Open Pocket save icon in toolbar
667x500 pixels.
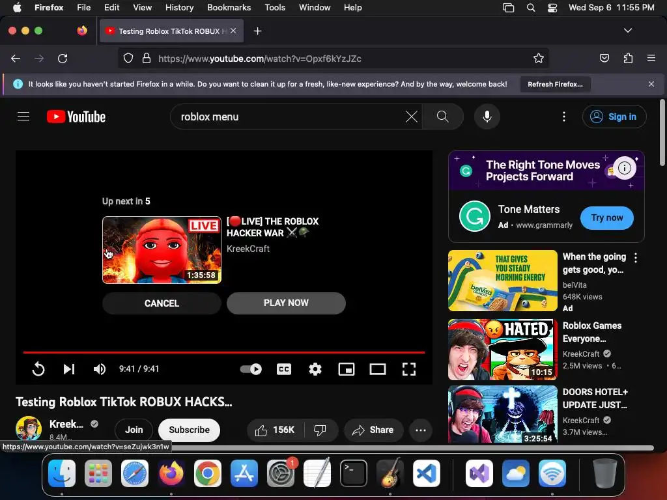[604, 59]
